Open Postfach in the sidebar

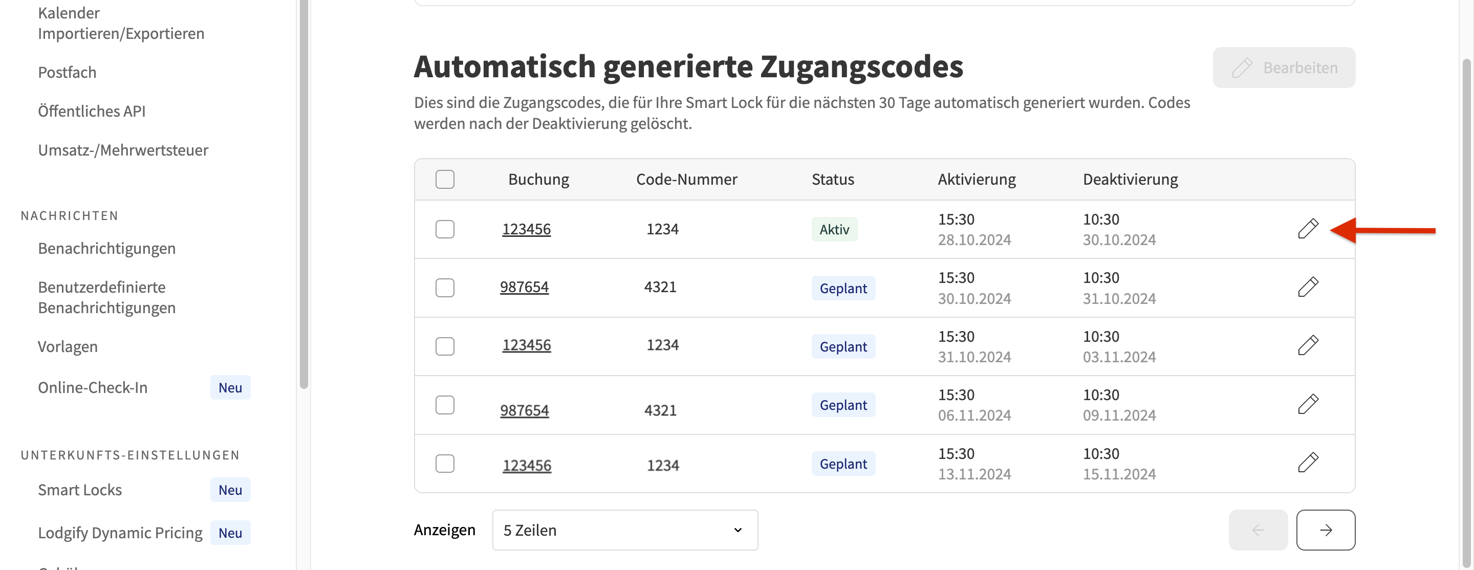[67, 72]
